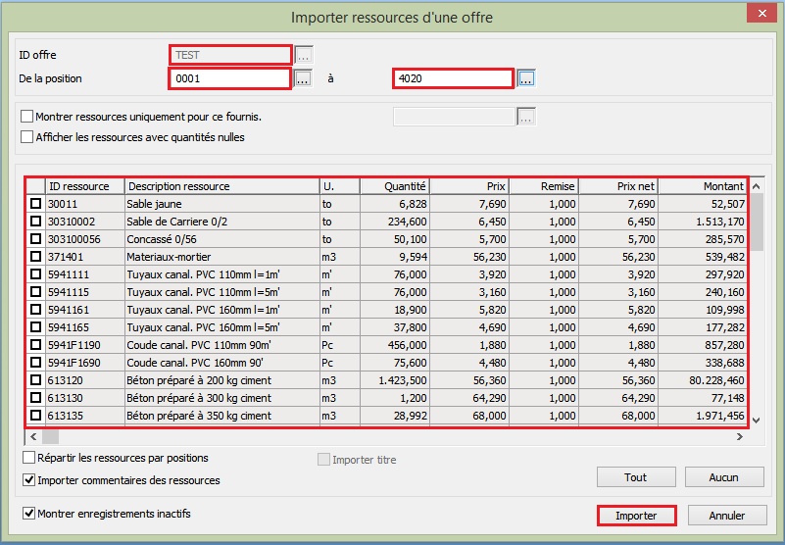Open lookup for starting position 0001
This screenshot has height=545, width=785.
(x=303, y=78)
